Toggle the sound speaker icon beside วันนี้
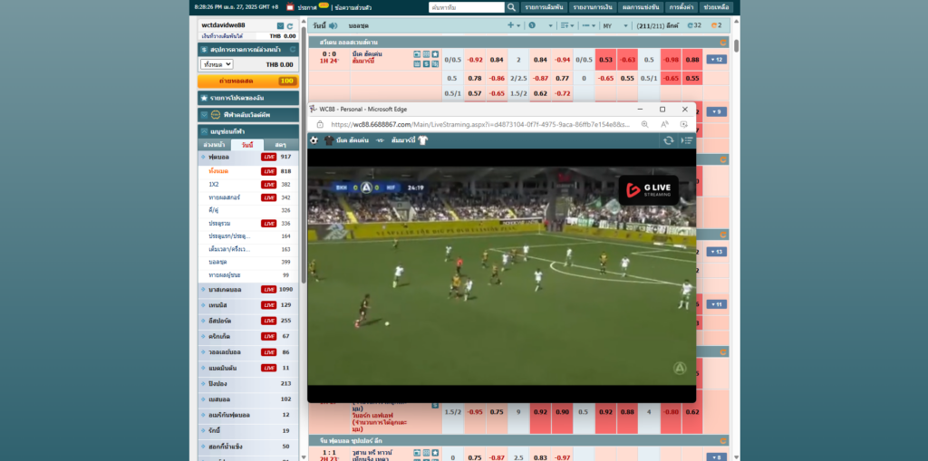Viewport: 928px width, 461px height. tap(333, 25)
